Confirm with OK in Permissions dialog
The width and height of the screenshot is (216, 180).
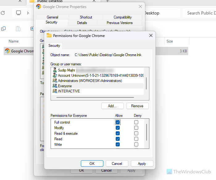coord(92,163)
